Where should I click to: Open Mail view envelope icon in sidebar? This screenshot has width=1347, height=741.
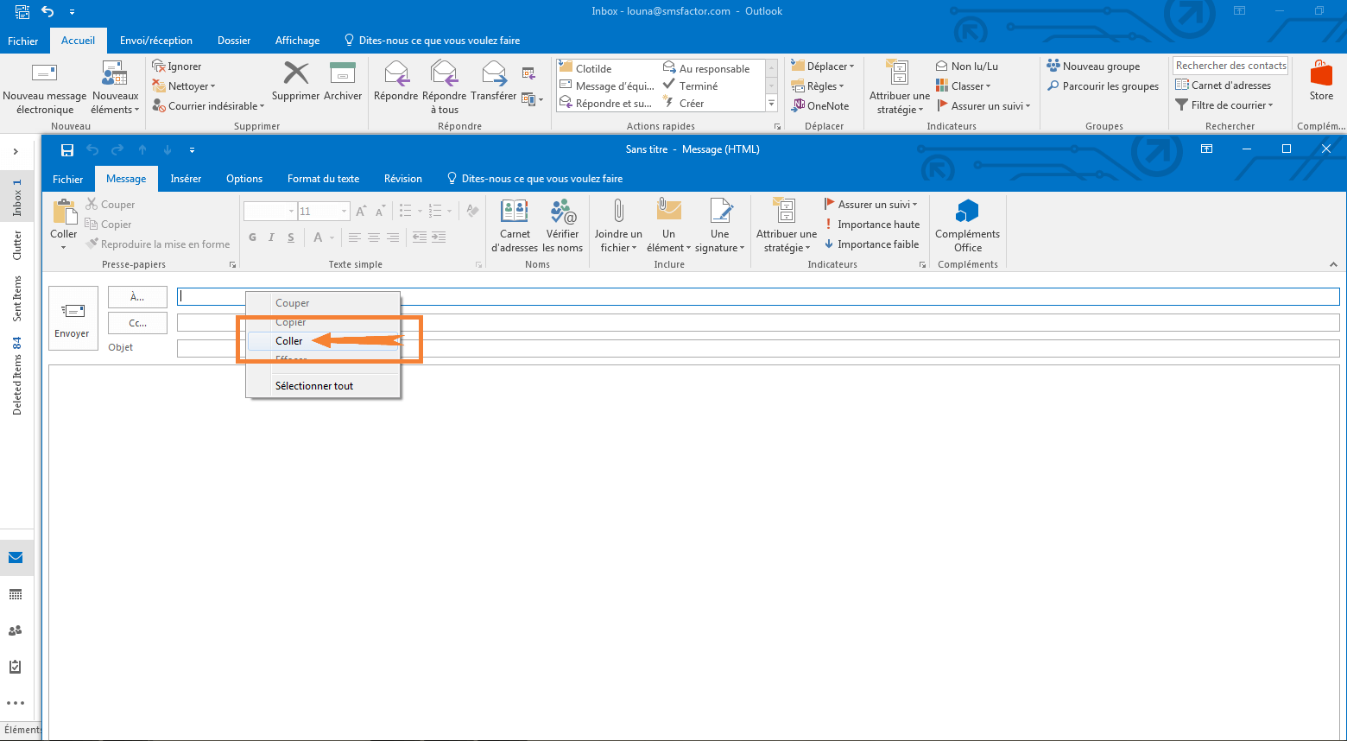coord(16,558)
